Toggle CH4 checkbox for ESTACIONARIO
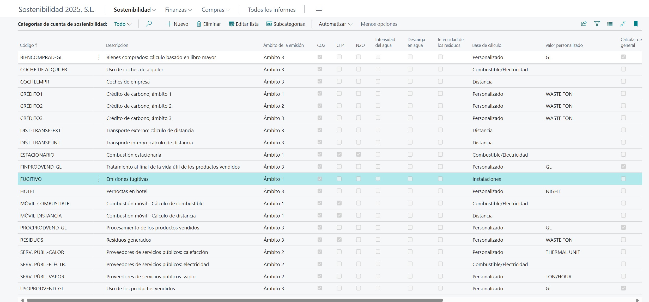649x302 pixels. tap(339, 155)
